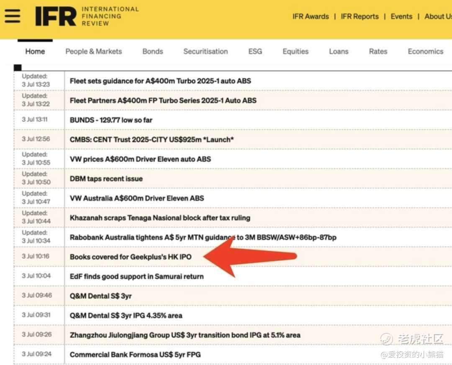Open DBM taps recent issue article
Viewport: 452px width, 365px height.
click(x=106, y=179)
